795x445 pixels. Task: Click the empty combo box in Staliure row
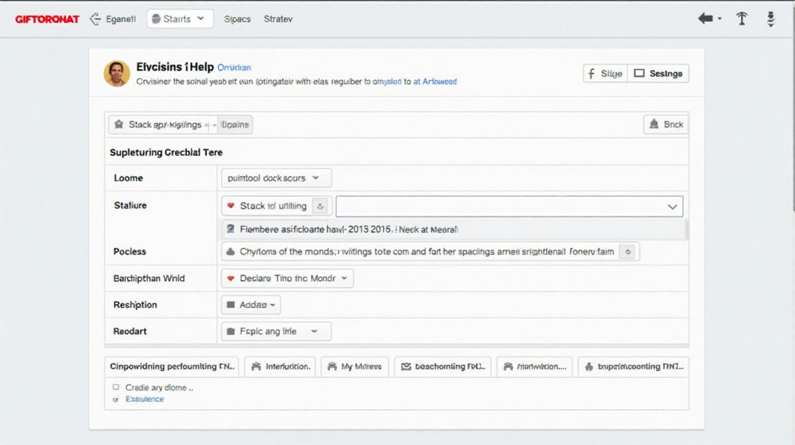point(509,207)
